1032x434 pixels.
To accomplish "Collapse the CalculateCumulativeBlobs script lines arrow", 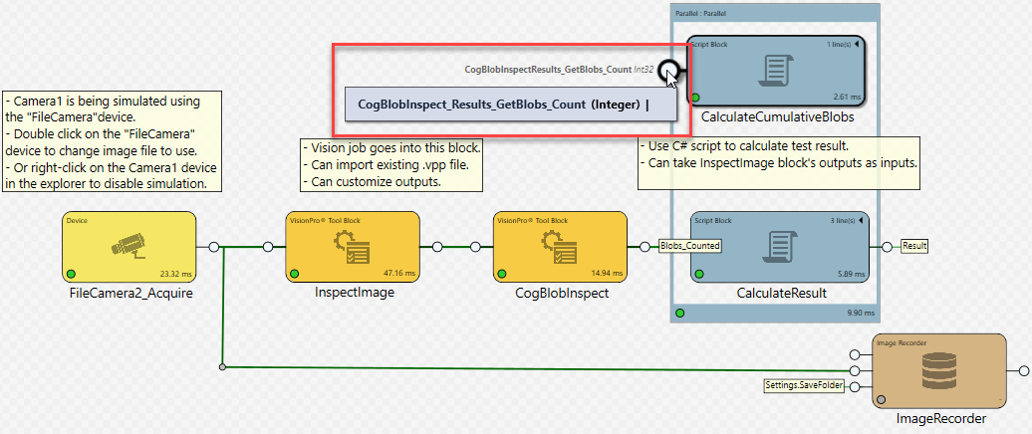I will point(859,46).
